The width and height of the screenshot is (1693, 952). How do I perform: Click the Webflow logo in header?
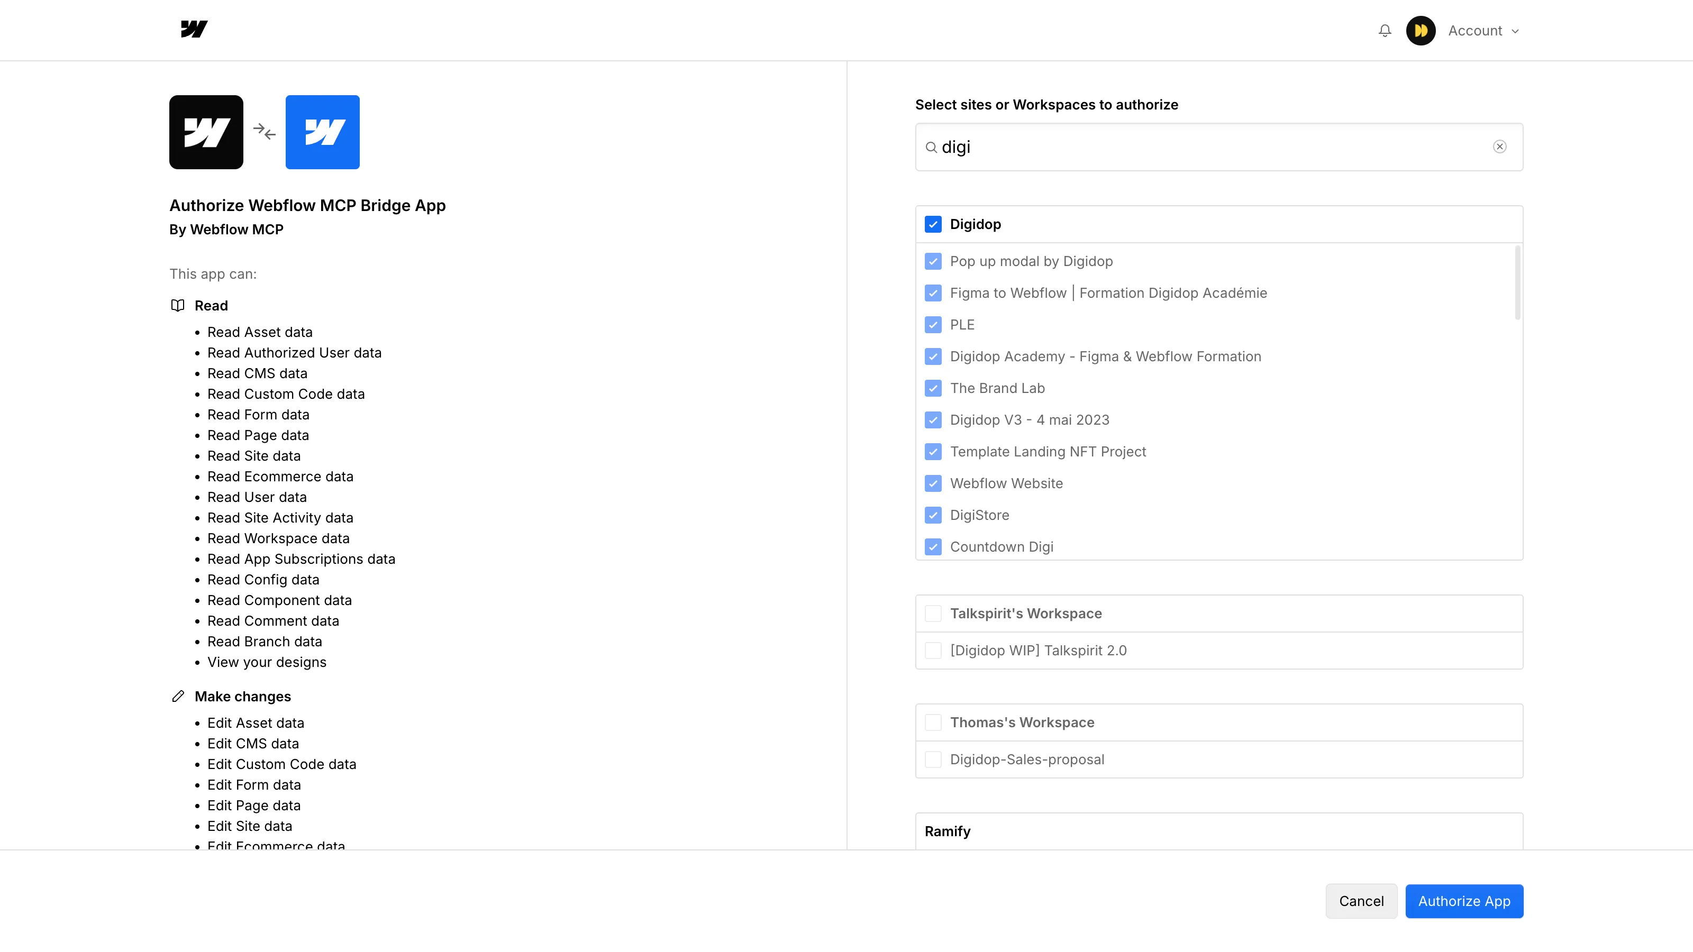pos(194,30)
